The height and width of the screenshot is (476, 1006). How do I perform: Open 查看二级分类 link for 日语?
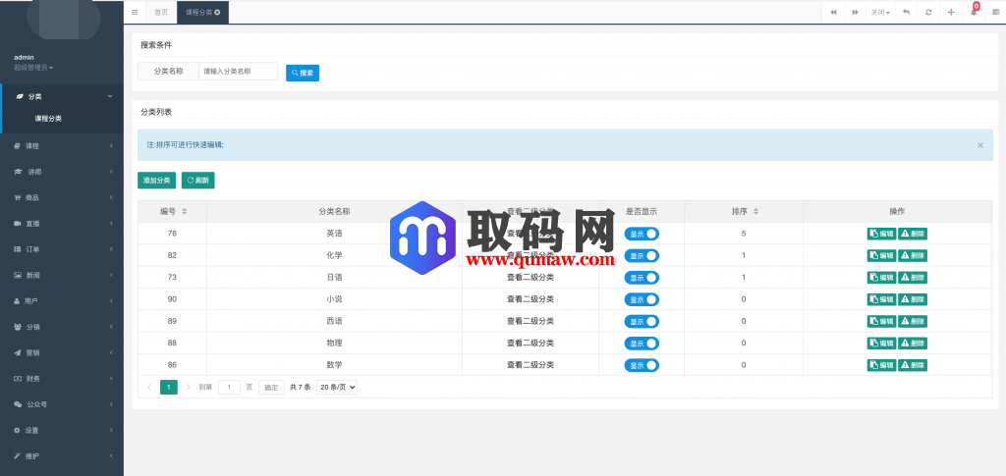click(x=530, y=278)
